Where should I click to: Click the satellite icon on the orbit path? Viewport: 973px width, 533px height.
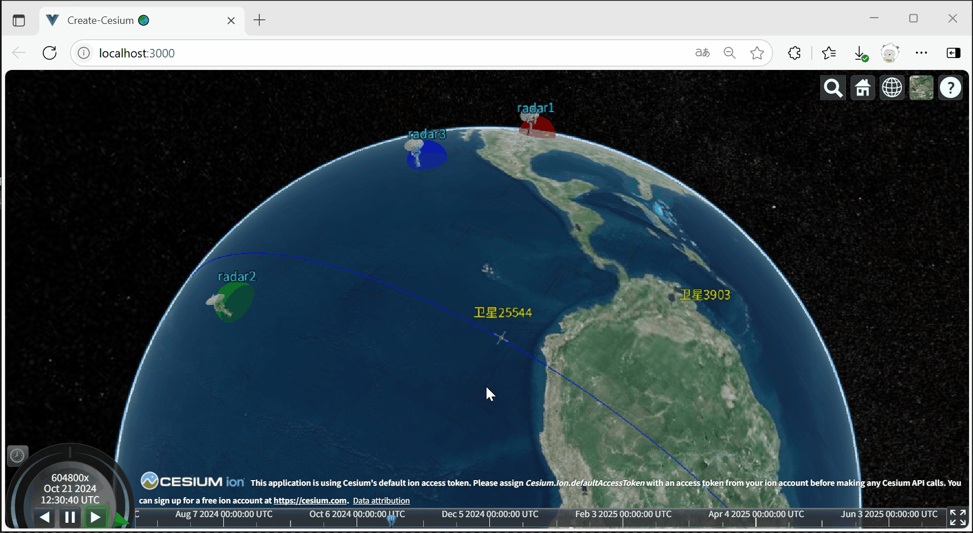click(501, 338)
